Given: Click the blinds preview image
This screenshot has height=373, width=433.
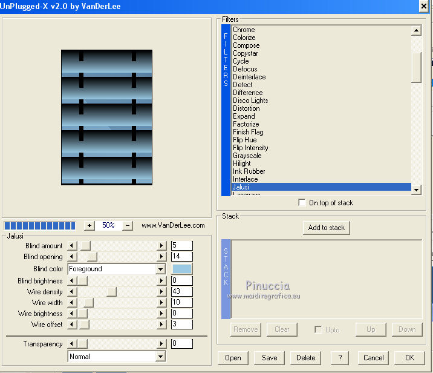Looking at the screenshot, I should pos(106,117).
